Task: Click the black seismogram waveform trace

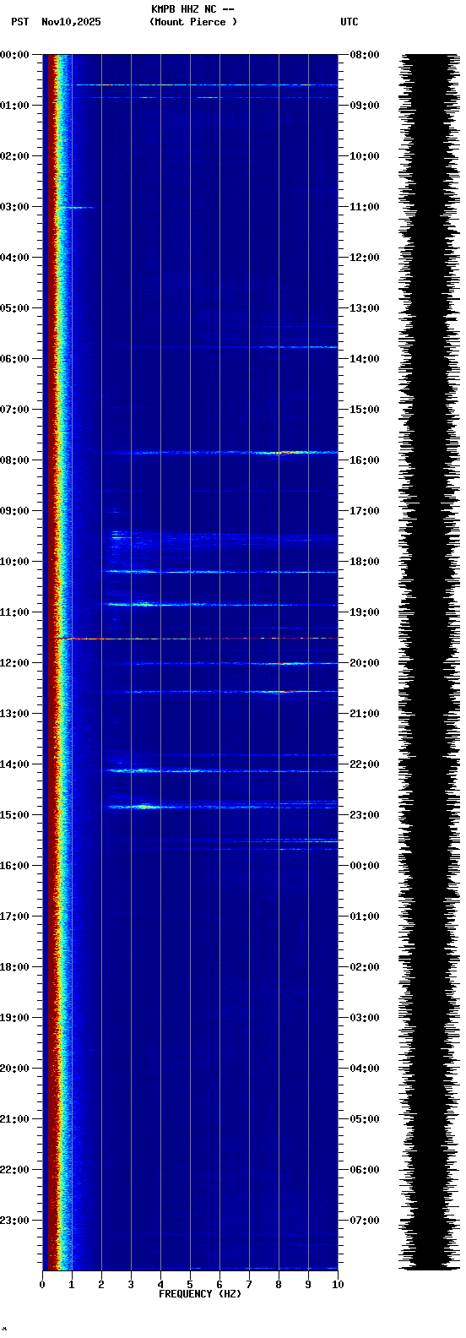Action: coord(430,661)
